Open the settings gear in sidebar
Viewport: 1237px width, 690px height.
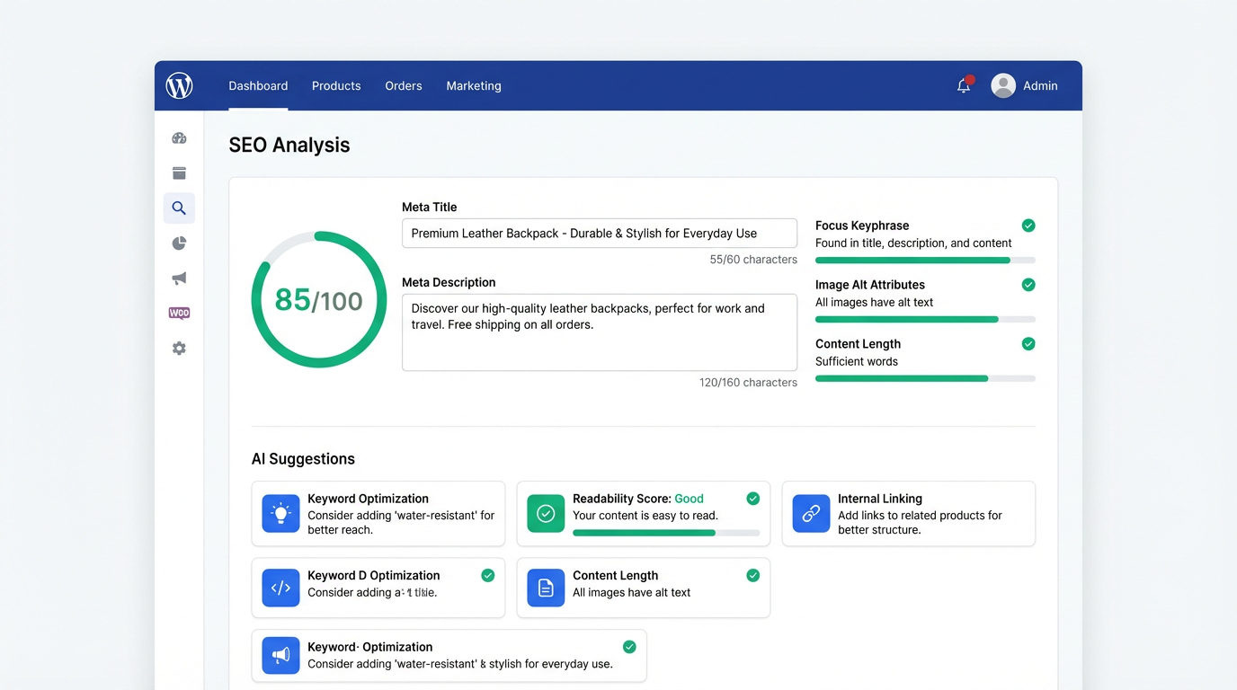coord(179,349)
